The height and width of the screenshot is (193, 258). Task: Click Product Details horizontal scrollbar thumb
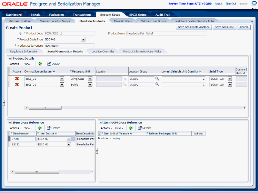(45, 108)
